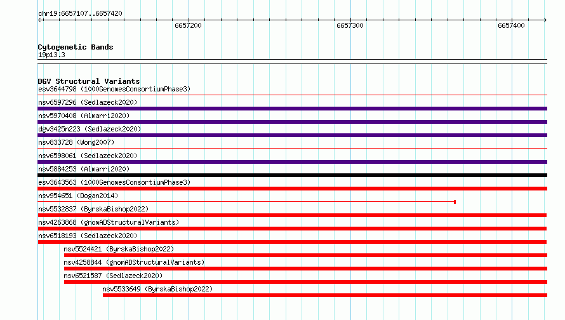The width and height of the screenshot is (565, 320).
Task: Click the thin red line under esv3644798
Action: tap(292, 95)
